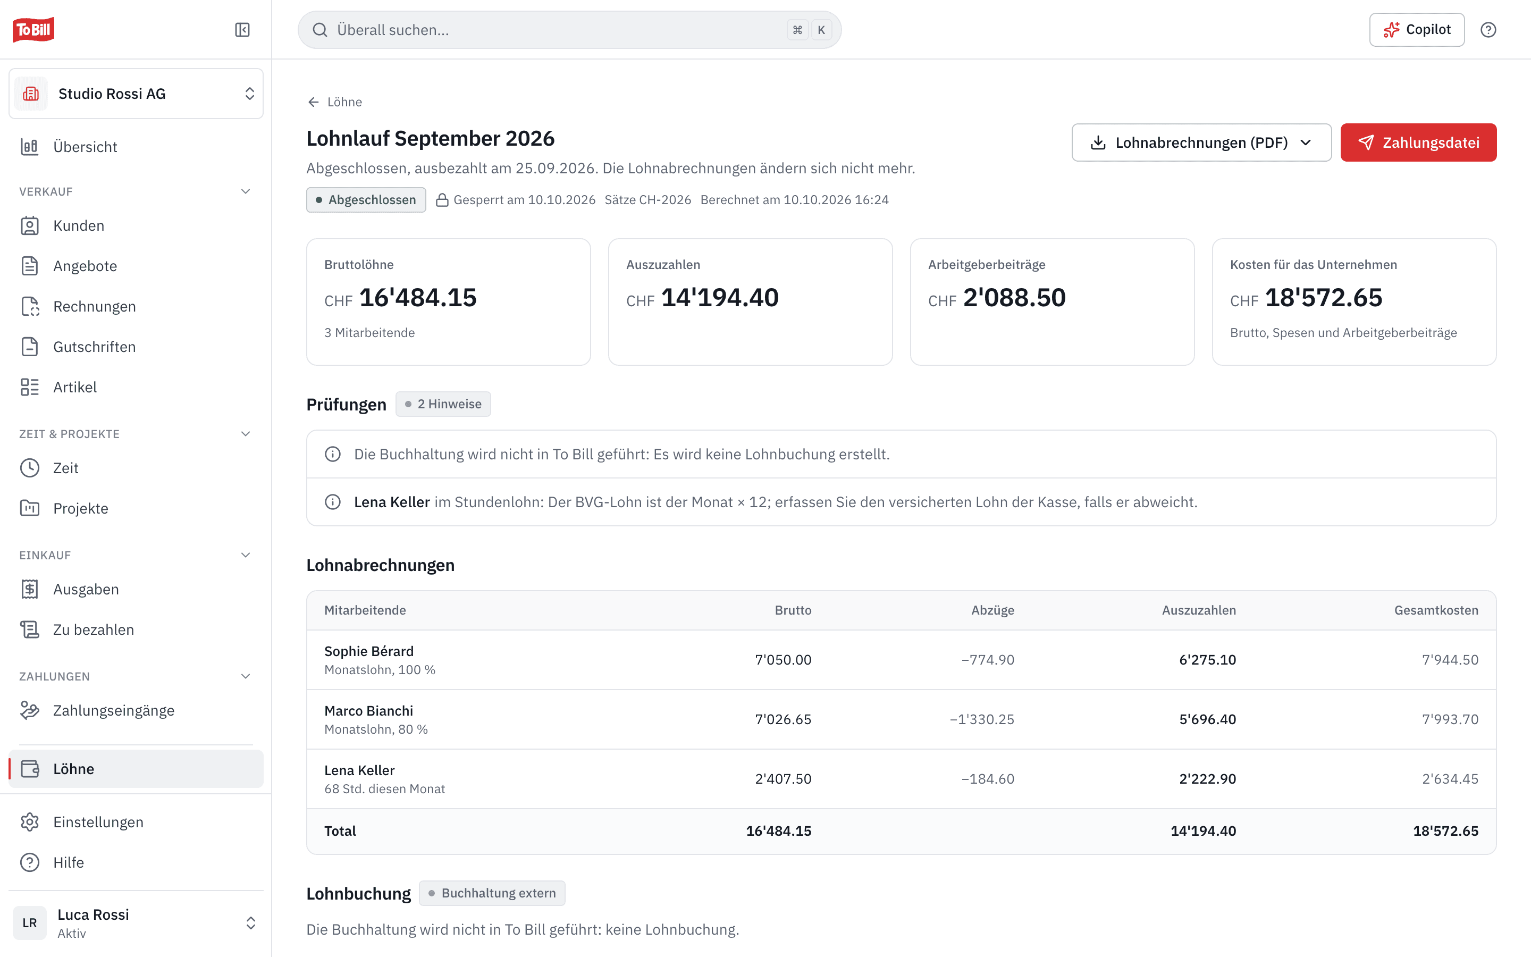Click the To Bill logo
The image size is (1531, 957).
coord(33,29)
